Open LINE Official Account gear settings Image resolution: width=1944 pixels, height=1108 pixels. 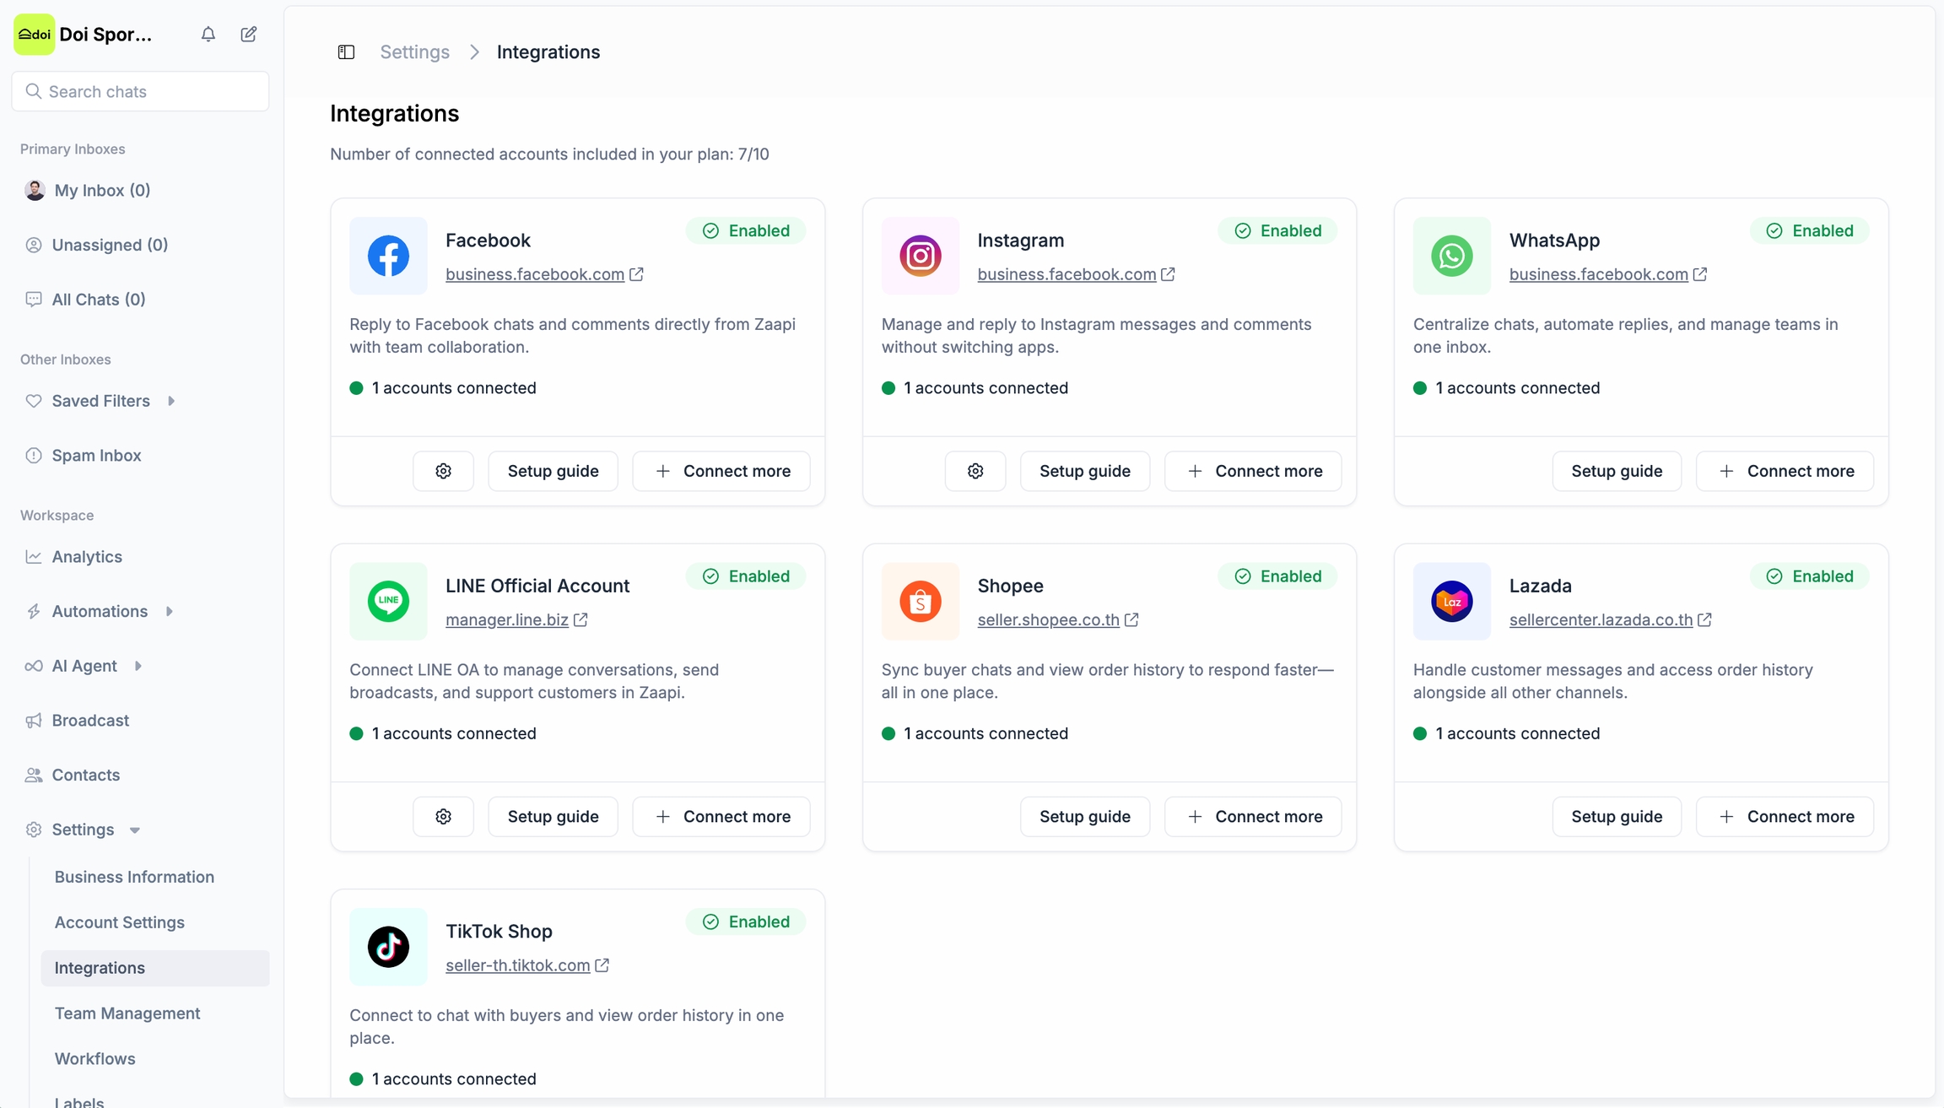pos(443,816)
